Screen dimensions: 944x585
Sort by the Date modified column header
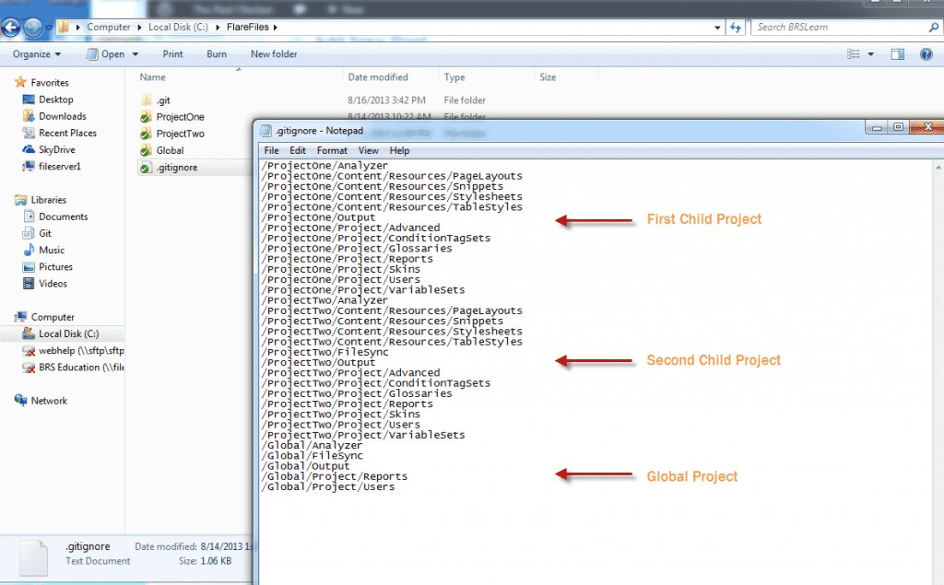378,77
